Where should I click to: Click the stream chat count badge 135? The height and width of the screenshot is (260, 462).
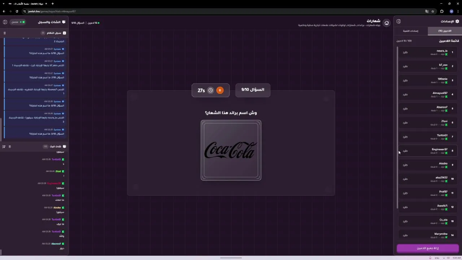(x=45, y=147)
